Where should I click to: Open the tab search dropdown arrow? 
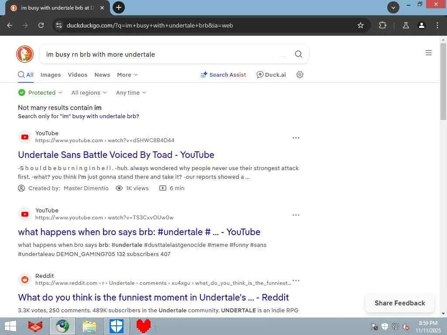tap(393, 8)
